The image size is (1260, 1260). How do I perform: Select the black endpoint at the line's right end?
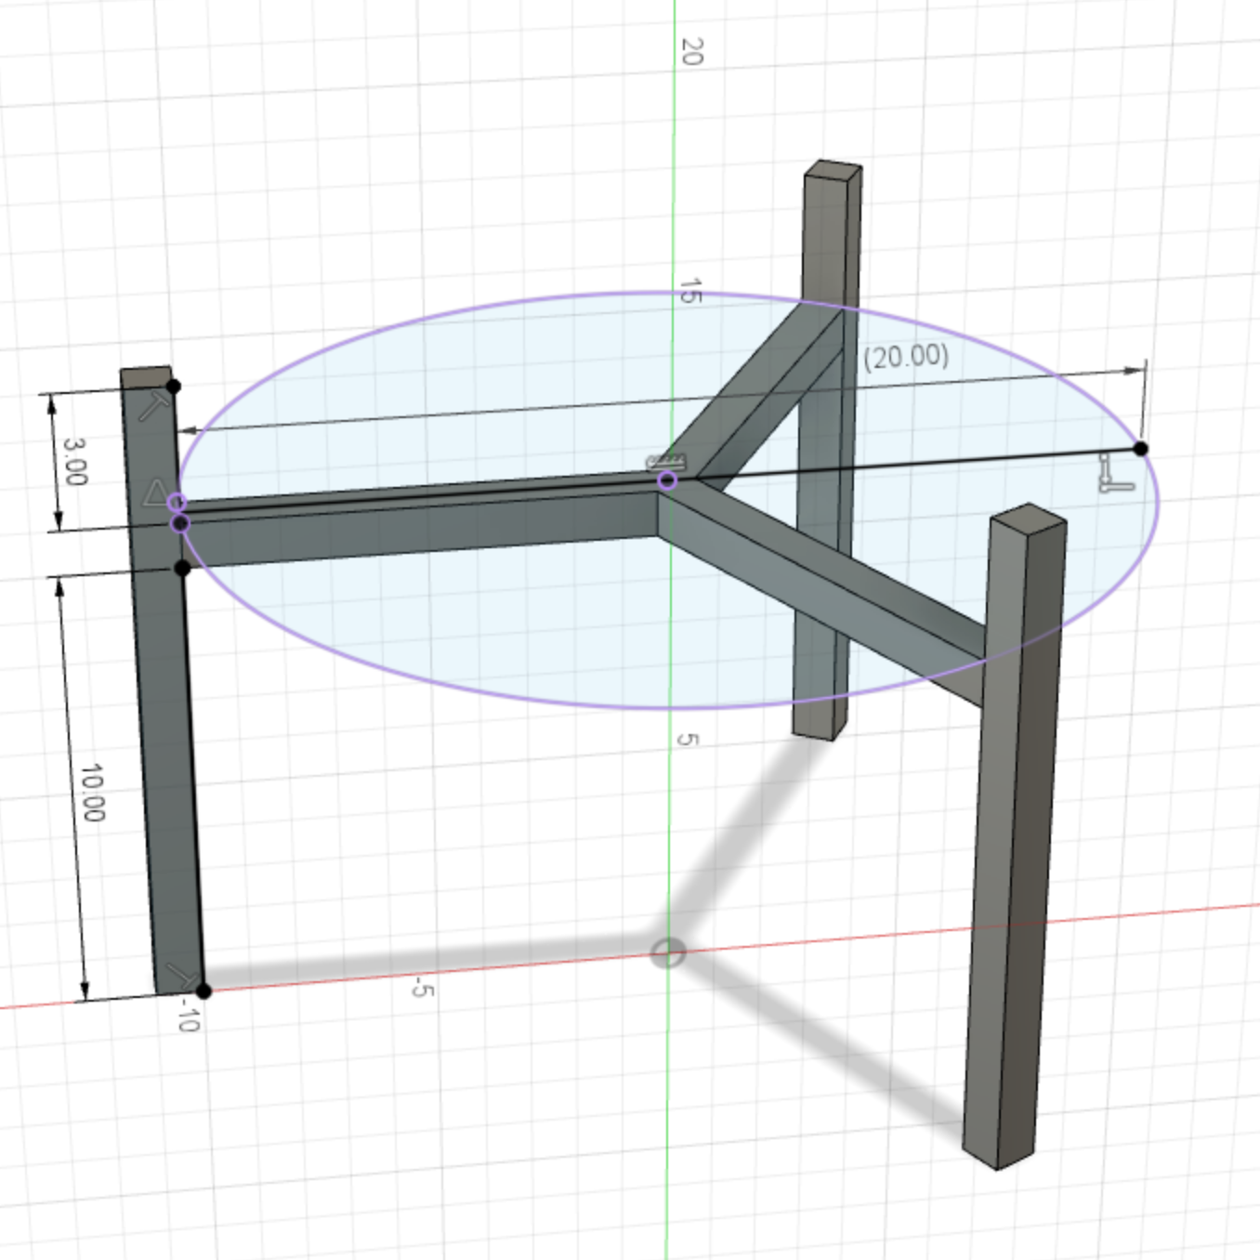tap(1140, 449)
